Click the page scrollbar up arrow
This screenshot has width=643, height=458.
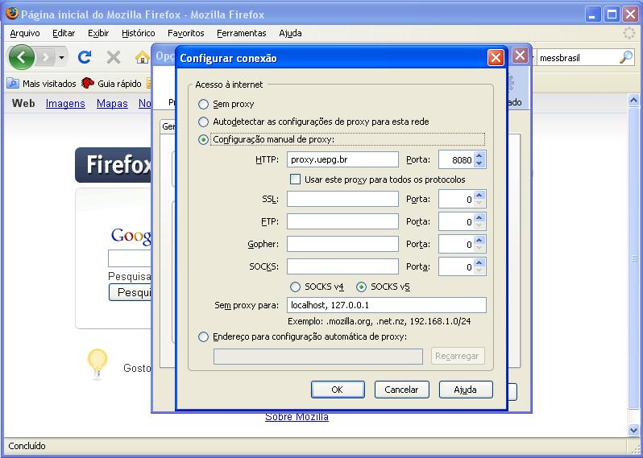click(633, 100)
